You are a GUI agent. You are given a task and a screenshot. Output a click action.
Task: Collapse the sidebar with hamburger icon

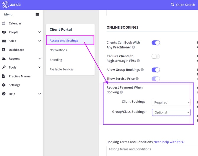coord(37,14)
